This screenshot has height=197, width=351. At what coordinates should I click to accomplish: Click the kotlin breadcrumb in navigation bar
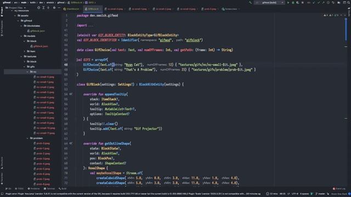(33, 2)
